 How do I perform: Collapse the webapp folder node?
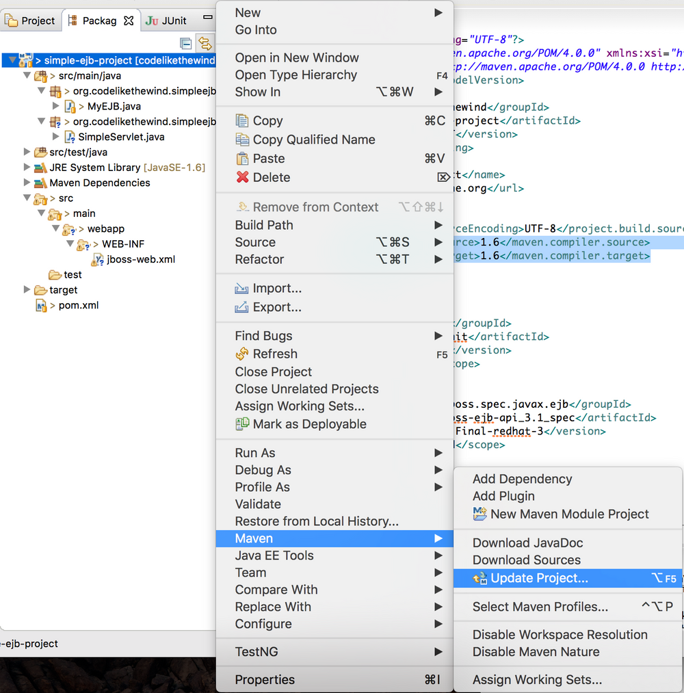click(x=55, y=228)
